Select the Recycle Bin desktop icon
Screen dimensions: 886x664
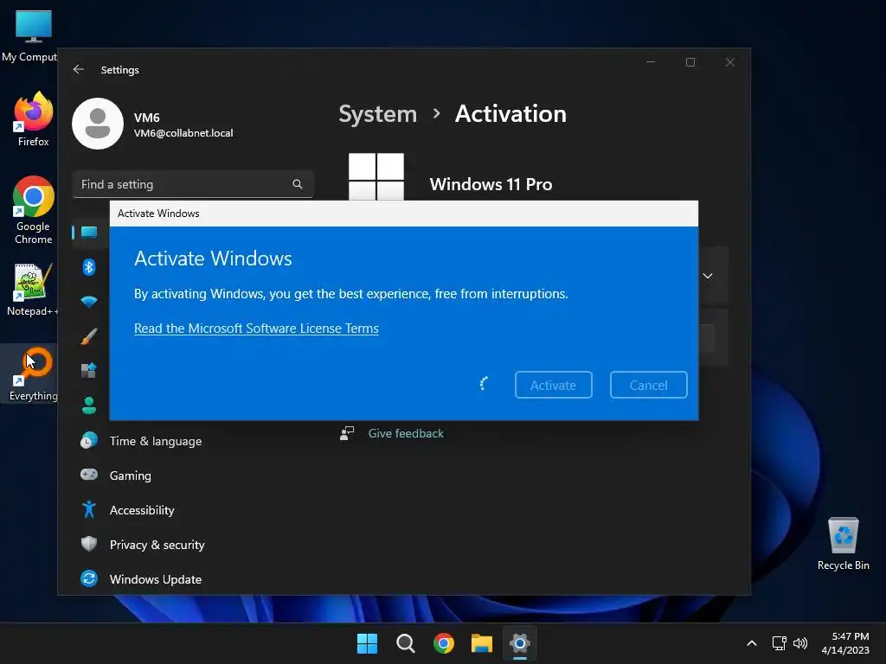[843, 544]
